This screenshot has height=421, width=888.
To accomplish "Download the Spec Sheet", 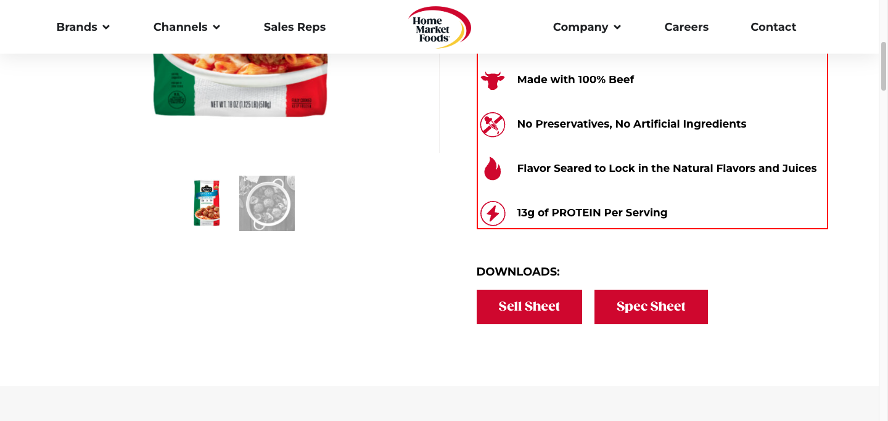I will (651, 307).
